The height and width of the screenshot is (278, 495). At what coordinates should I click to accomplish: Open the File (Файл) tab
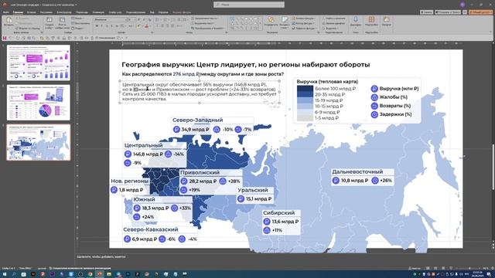5,12
